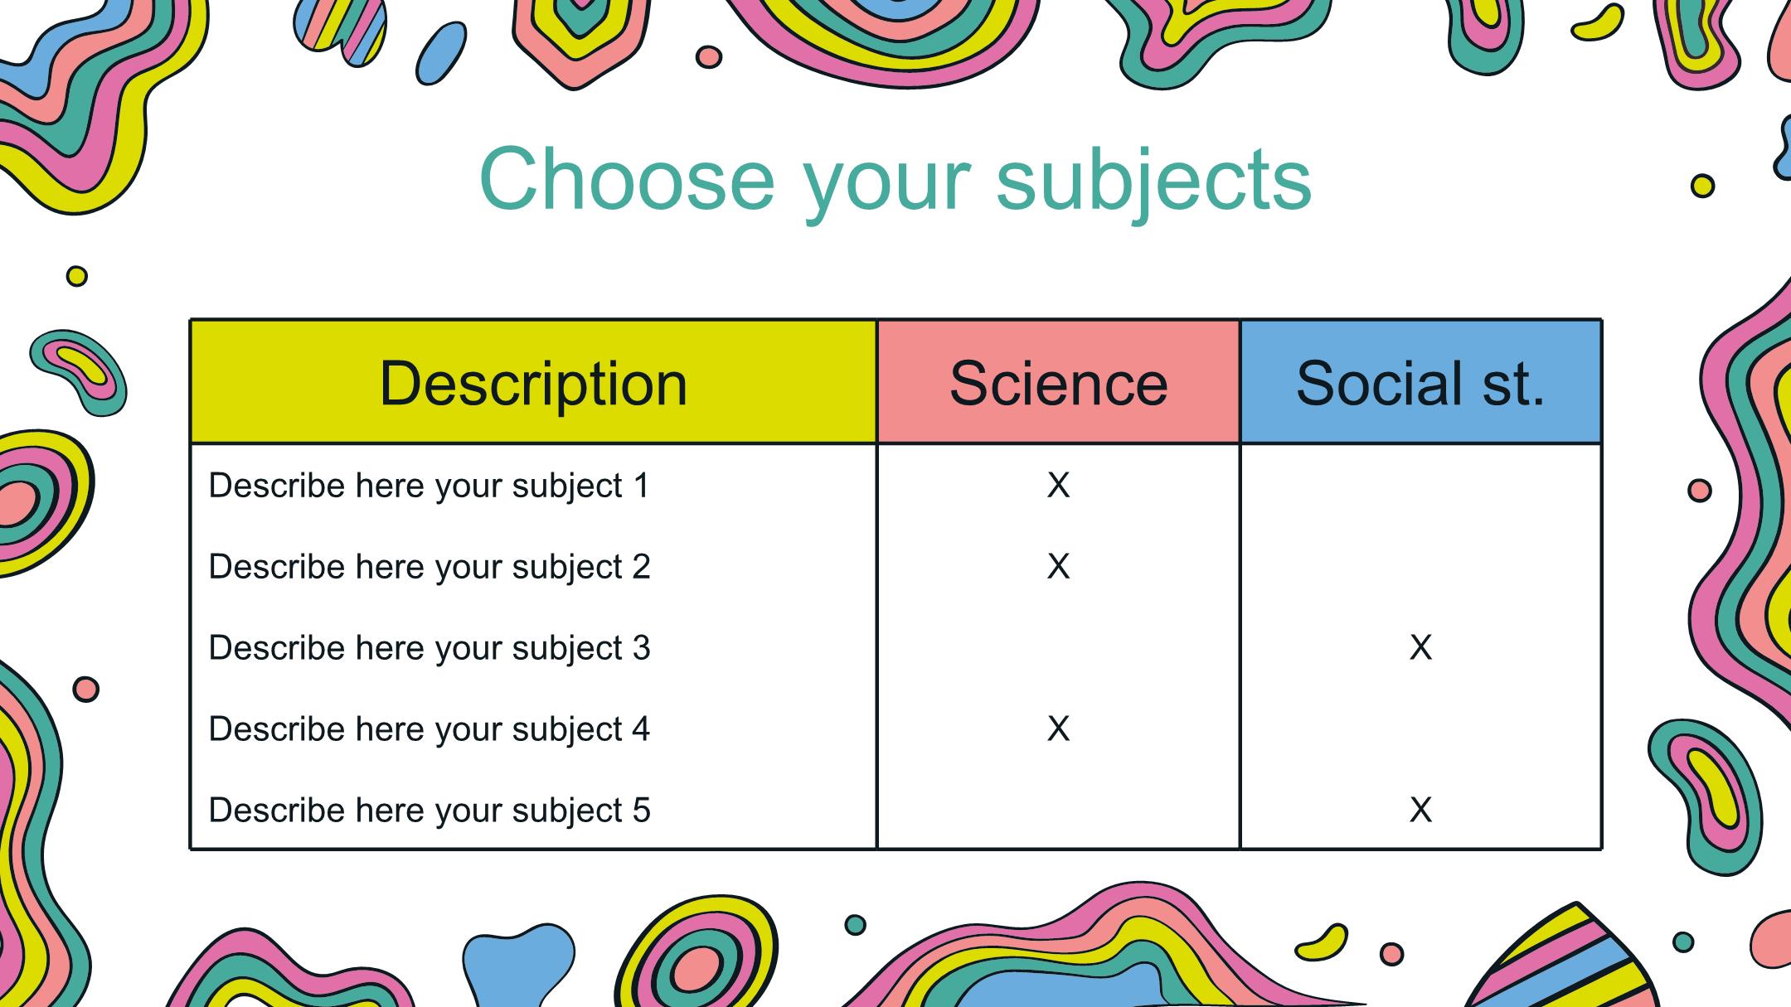This screenshot has width=1791, height=1007.
Task: Click the Science X mark for subject 2
Action: pos(1058,566)
